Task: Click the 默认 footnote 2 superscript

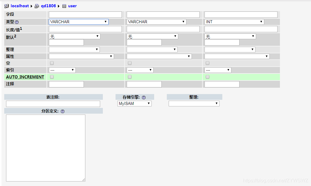Action: pyautogui.click(x=15, y=36)
